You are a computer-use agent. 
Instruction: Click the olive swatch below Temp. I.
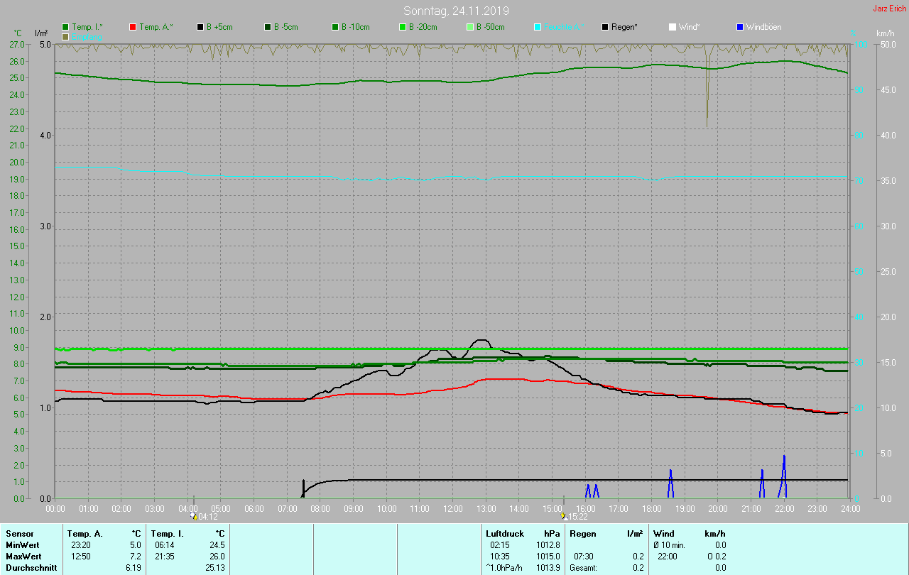[65, 36]
